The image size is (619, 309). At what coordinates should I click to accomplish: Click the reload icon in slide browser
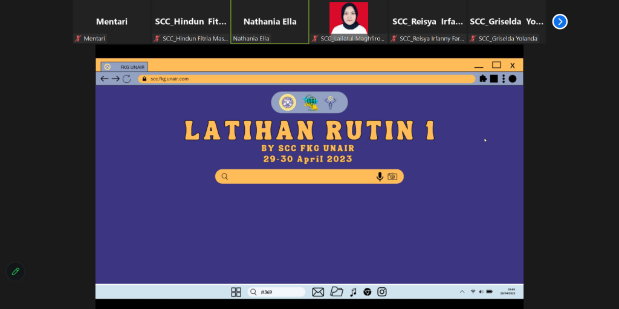point(126,79)
